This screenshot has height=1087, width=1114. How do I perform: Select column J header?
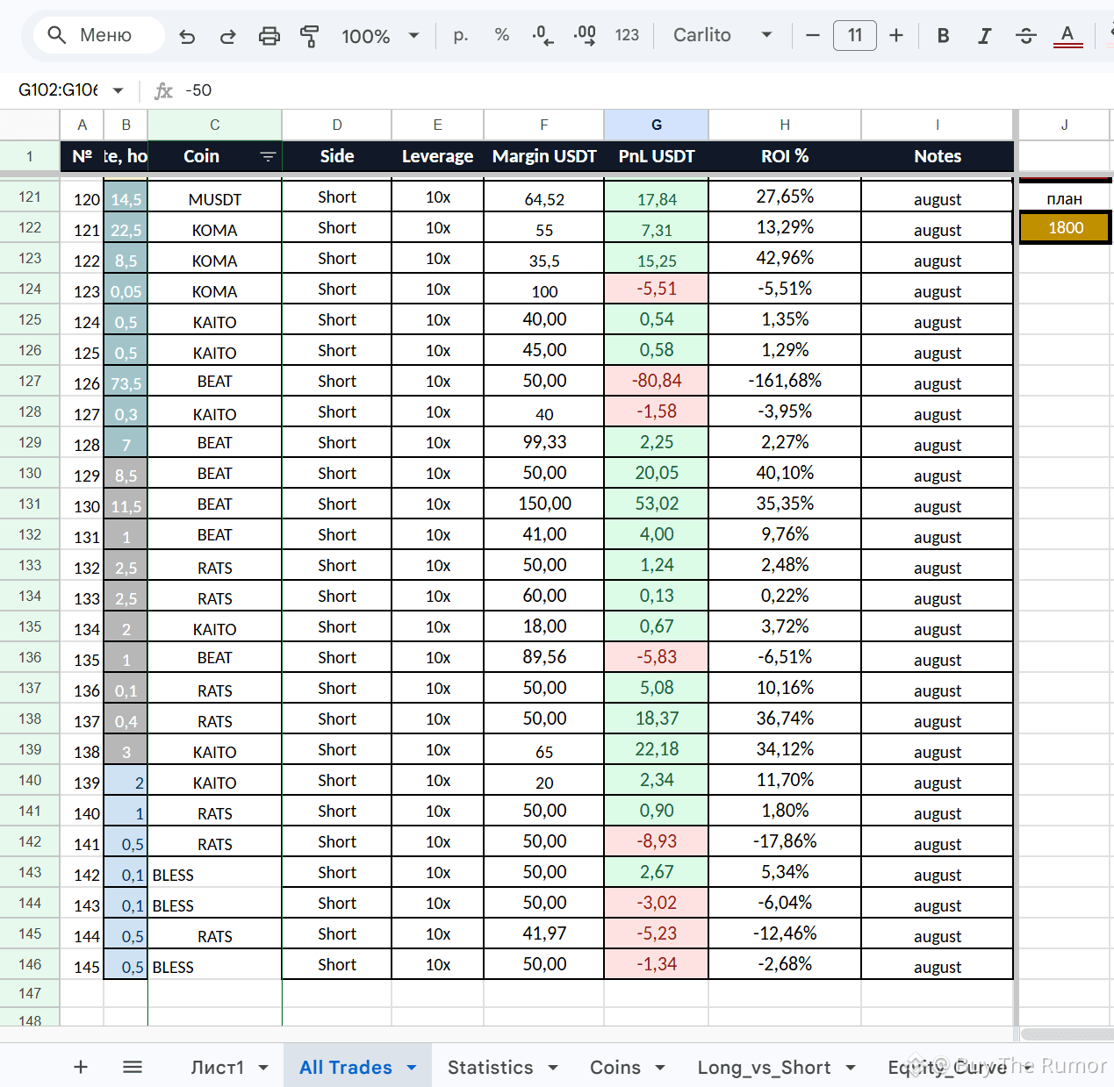(1064, 125)
